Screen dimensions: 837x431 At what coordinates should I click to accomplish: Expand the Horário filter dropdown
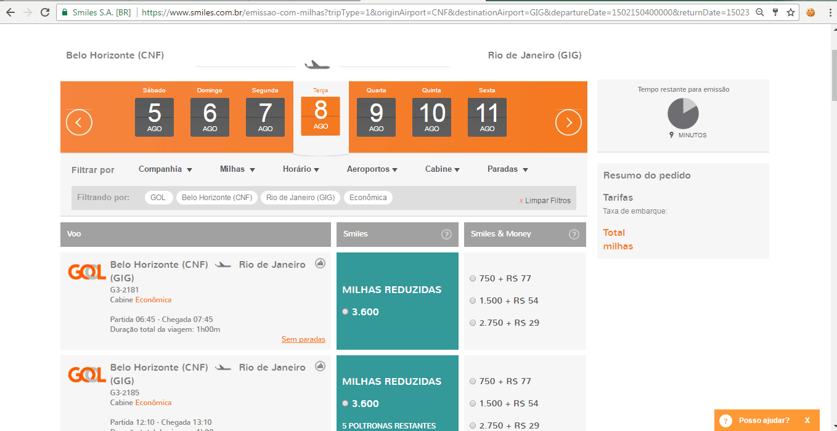coord(301,169)
